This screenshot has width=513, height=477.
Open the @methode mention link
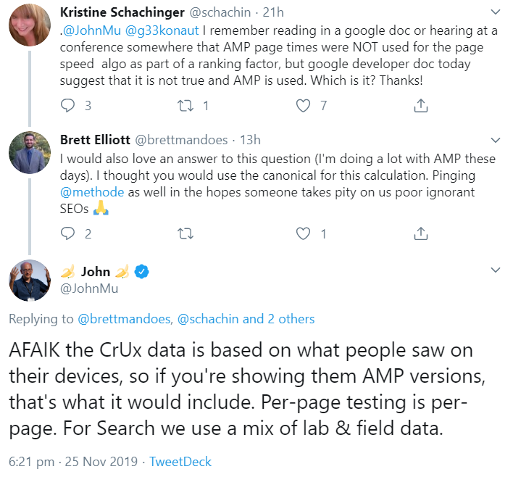(x=92, y=192)
